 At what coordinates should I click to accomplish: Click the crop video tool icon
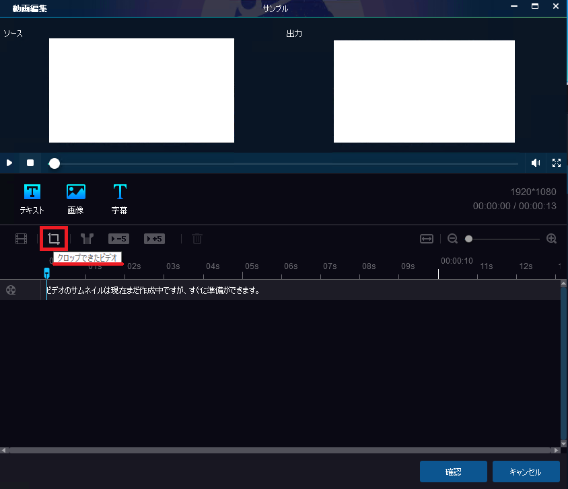pyautogui.click(x=54, y=238)
